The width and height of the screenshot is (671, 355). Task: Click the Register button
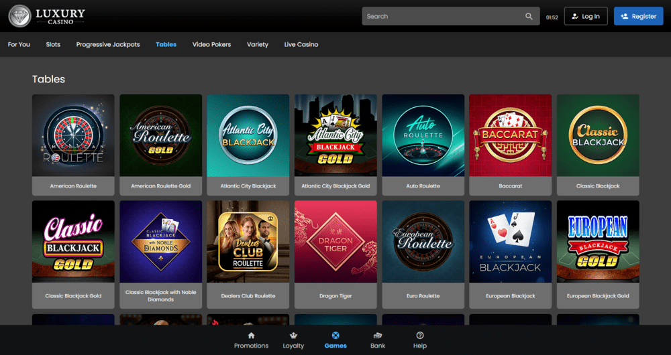tap(639, 16)
